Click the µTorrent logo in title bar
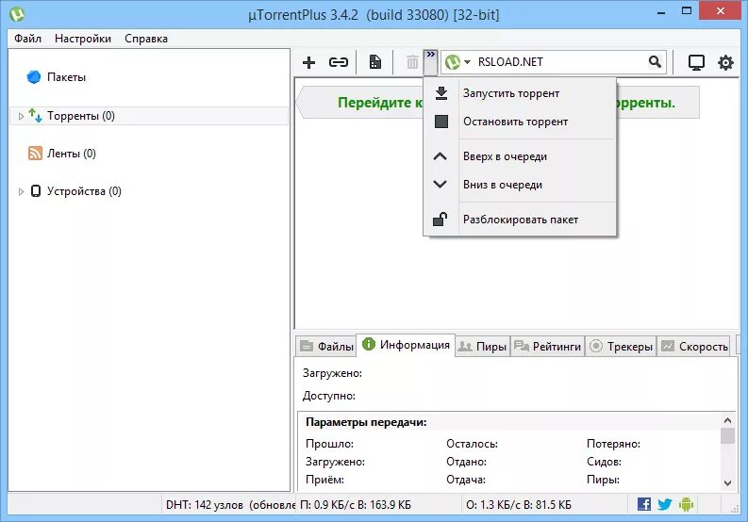Viewport: 748px width, 522px height. click(17, 14)
